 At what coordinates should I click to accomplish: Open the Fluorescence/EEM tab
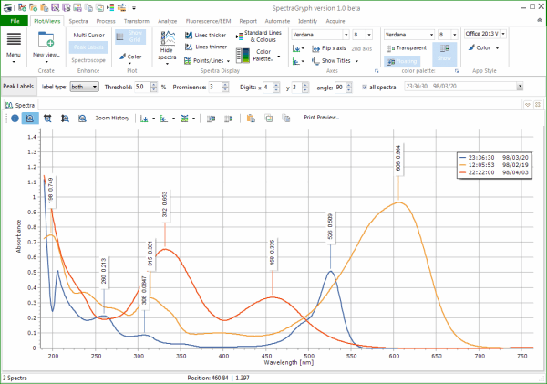point(208,21)
